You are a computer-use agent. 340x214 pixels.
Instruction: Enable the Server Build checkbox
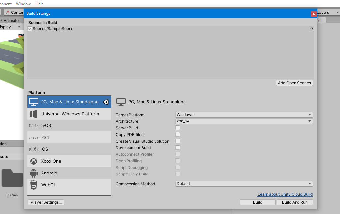point(178,128)
